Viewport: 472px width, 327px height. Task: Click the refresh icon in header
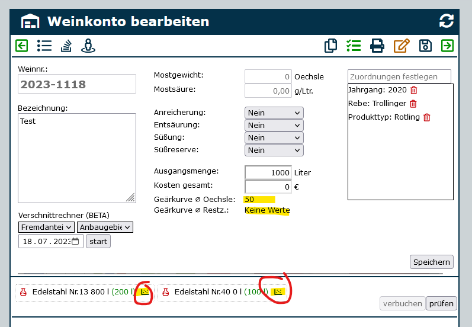point(446,21)
